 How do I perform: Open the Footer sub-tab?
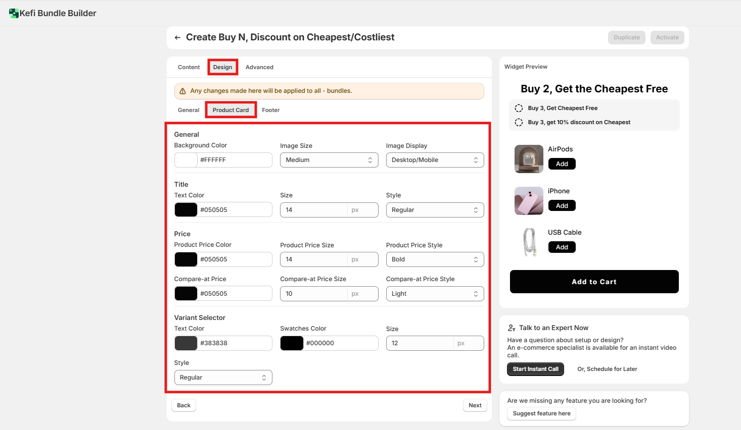pyautogui.click(x=270, y=110)
